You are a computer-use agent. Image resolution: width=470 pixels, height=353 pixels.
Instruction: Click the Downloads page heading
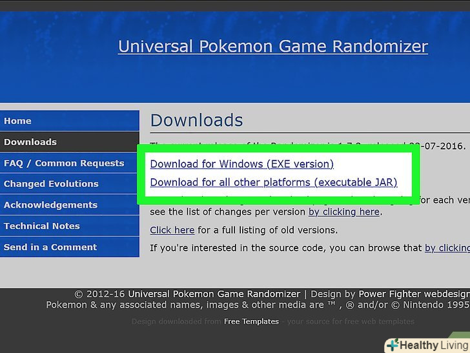click(x=197, y=120)
